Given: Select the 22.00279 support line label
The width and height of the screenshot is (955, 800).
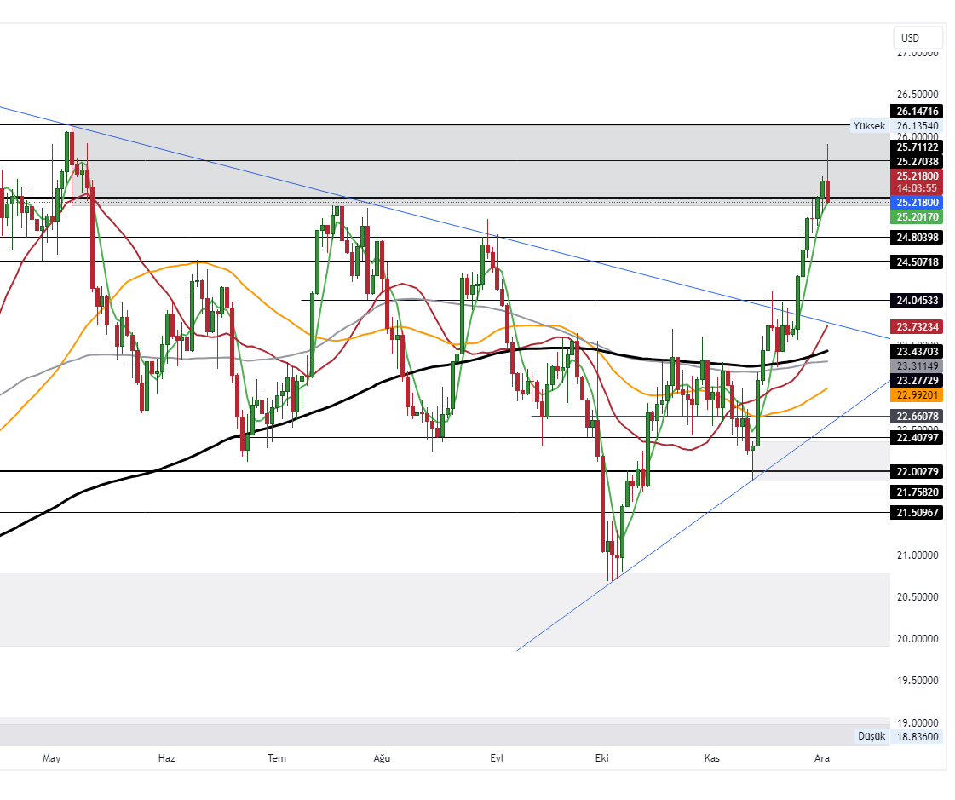Looking at the screenshot, I should [x=917, y=471].
